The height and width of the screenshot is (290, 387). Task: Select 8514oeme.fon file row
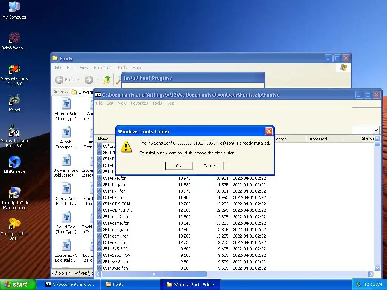182,223
